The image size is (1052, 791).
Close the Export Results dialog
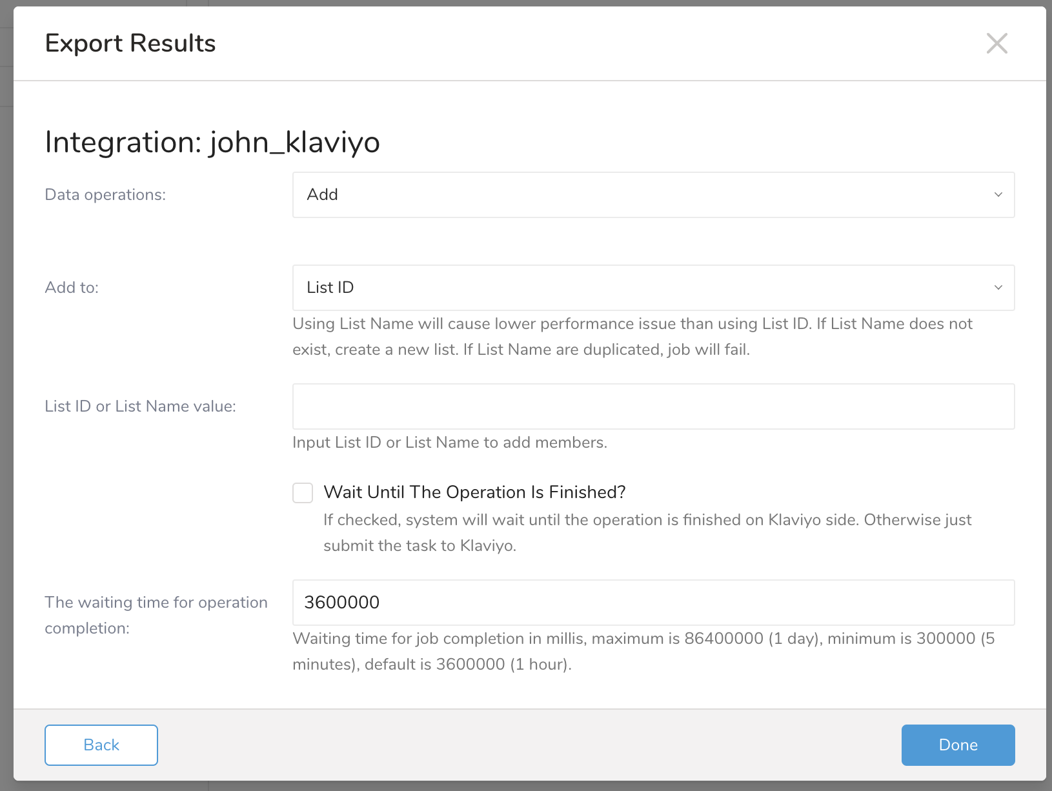(x=996, y=43)
